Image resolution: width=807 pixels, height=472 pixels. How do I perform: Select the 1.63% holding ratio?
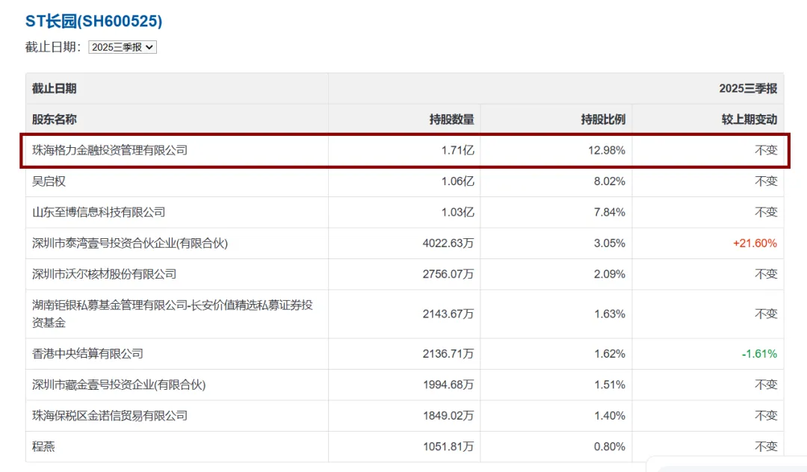[x=610, y=314]
